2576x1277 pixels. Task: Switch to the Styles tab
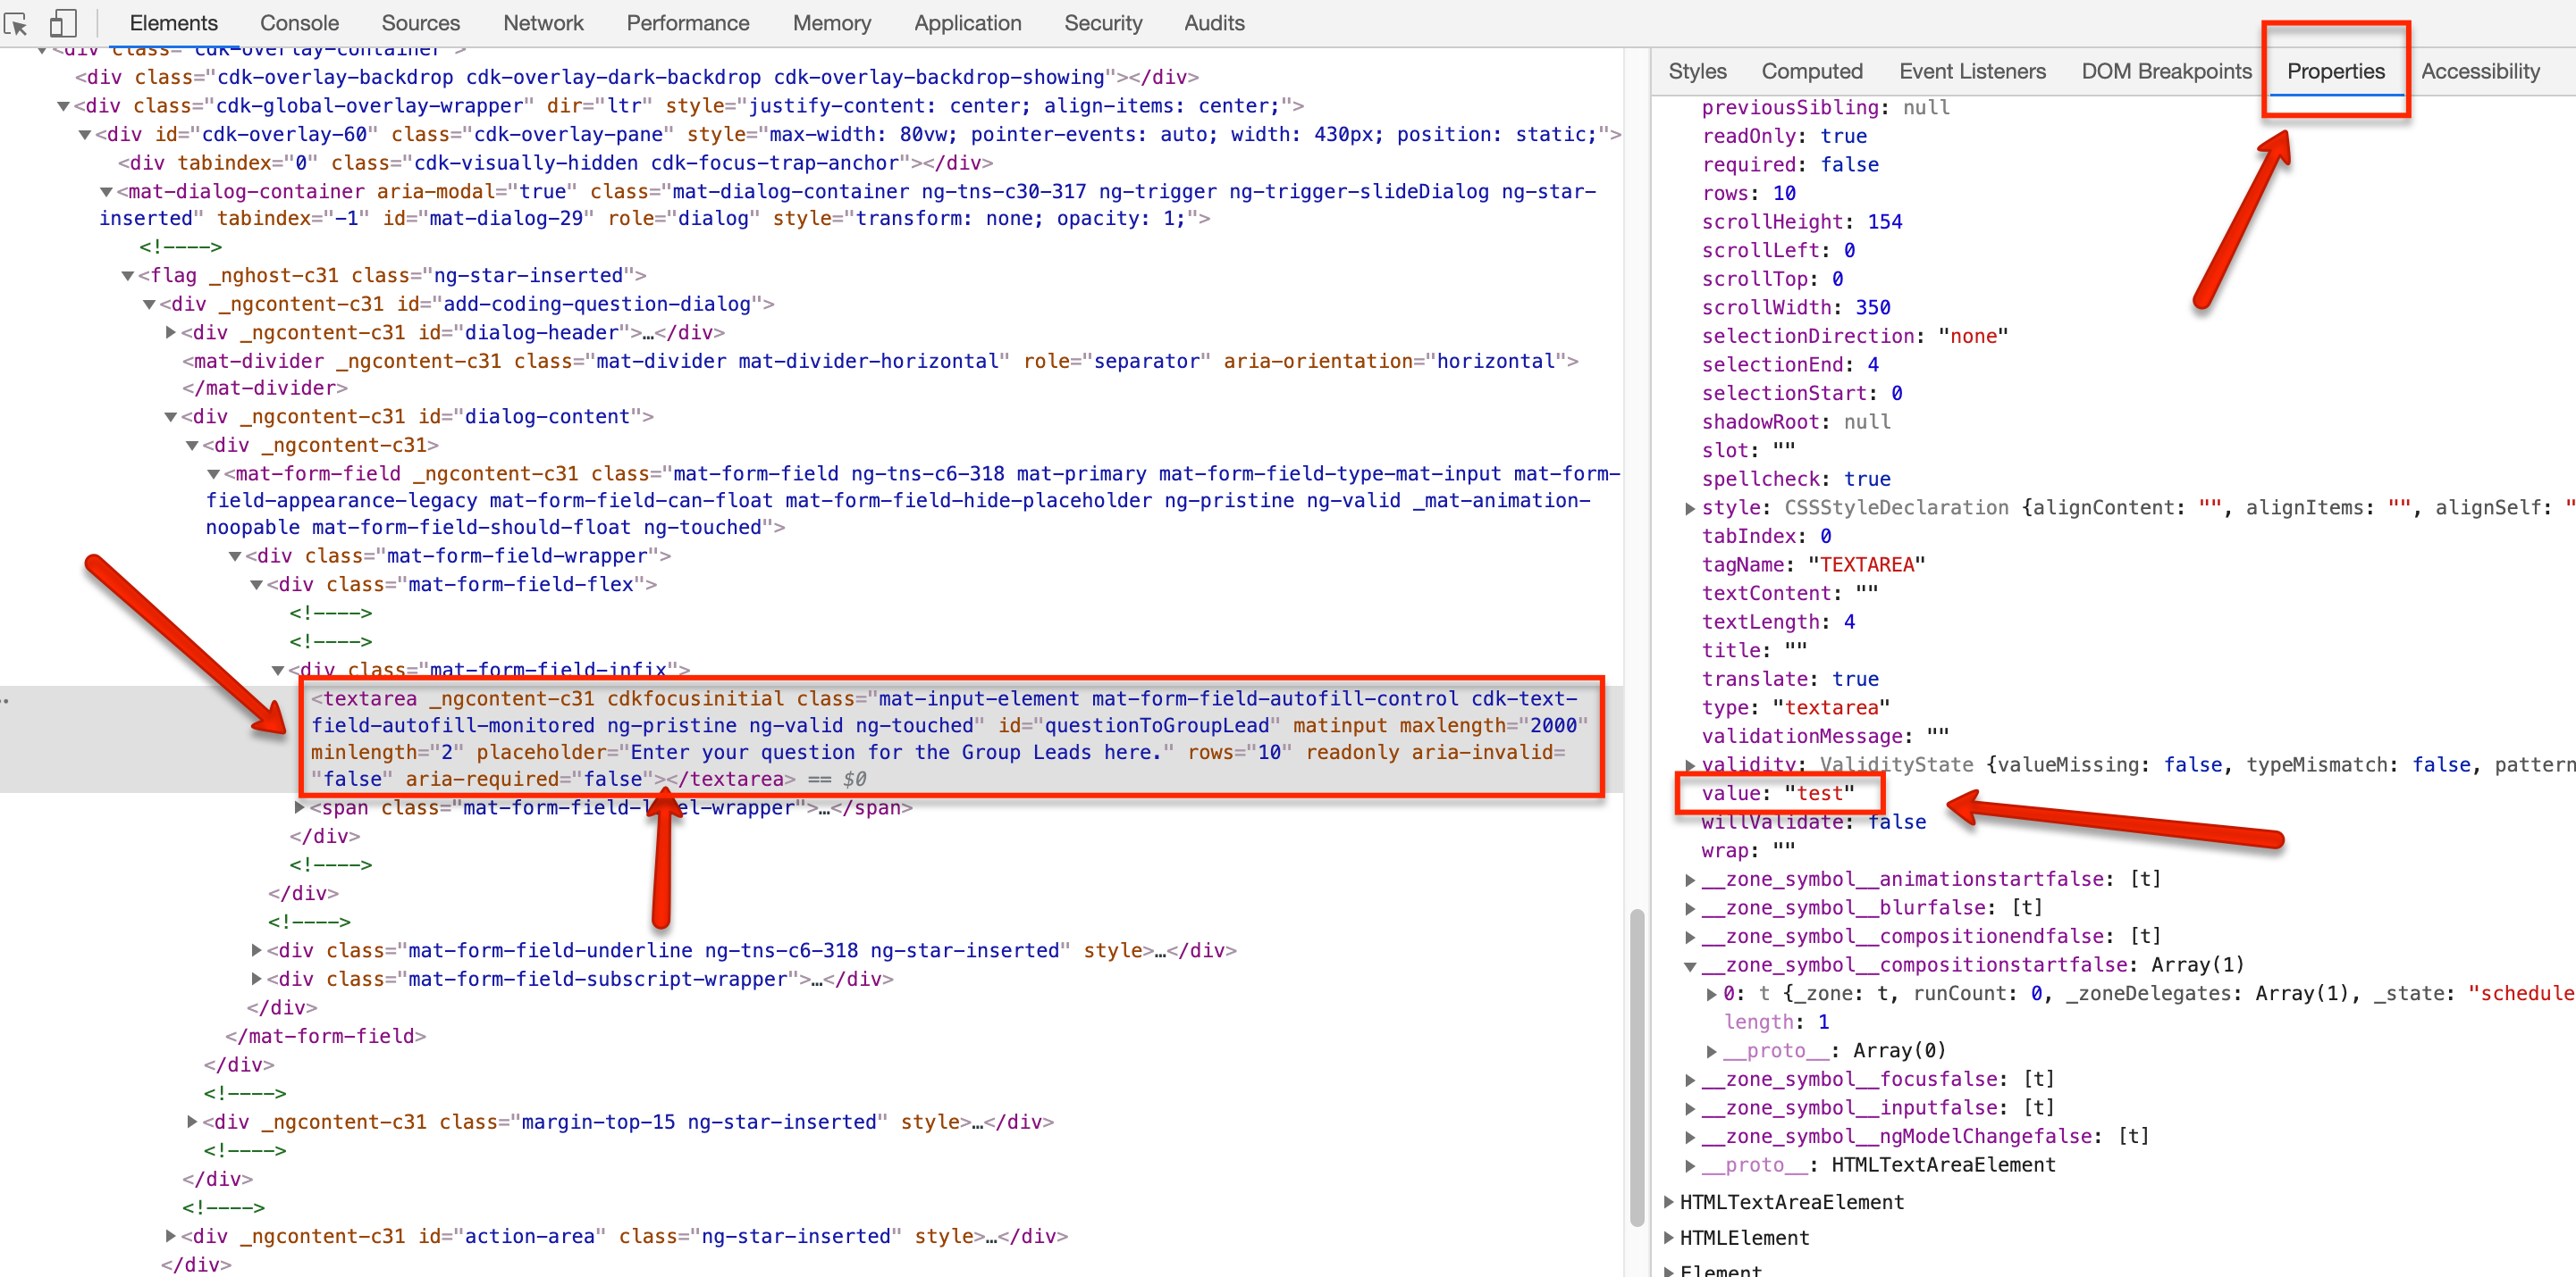coord(1697,71)
